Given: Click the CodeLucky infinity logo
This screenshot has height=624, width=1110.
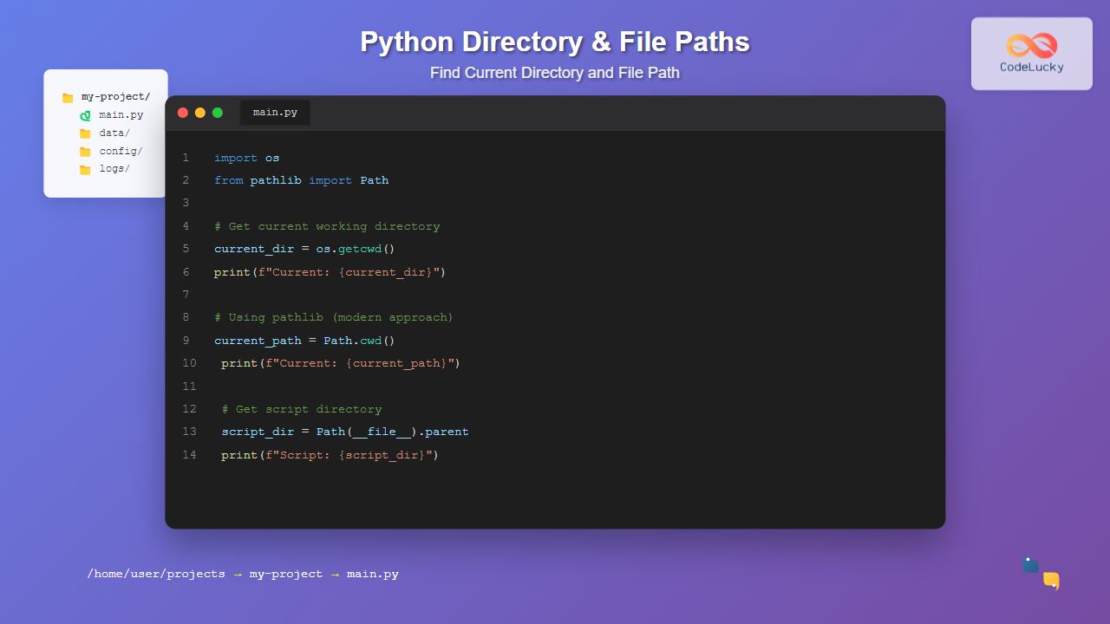Looking at the screenshot, I should (x=1031, y=45).
